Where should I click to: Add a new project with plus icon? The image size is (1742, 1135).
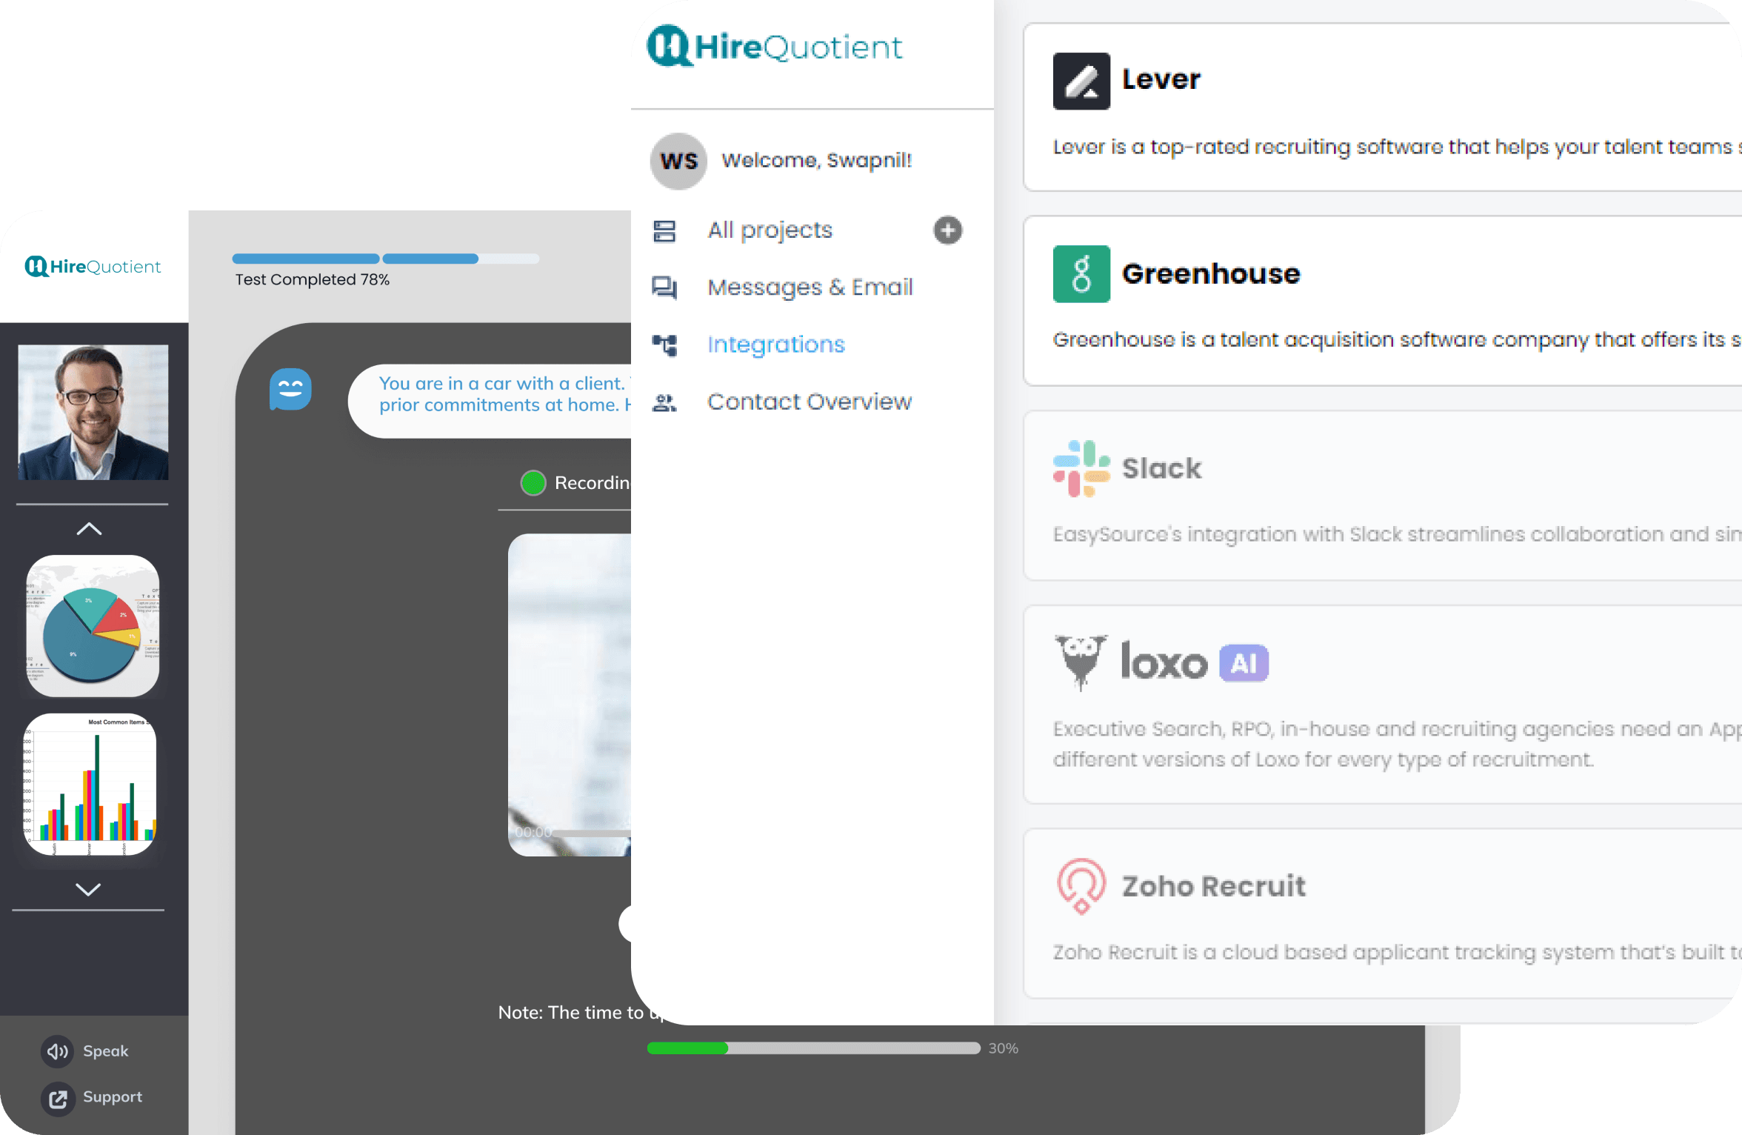(947, 230)
